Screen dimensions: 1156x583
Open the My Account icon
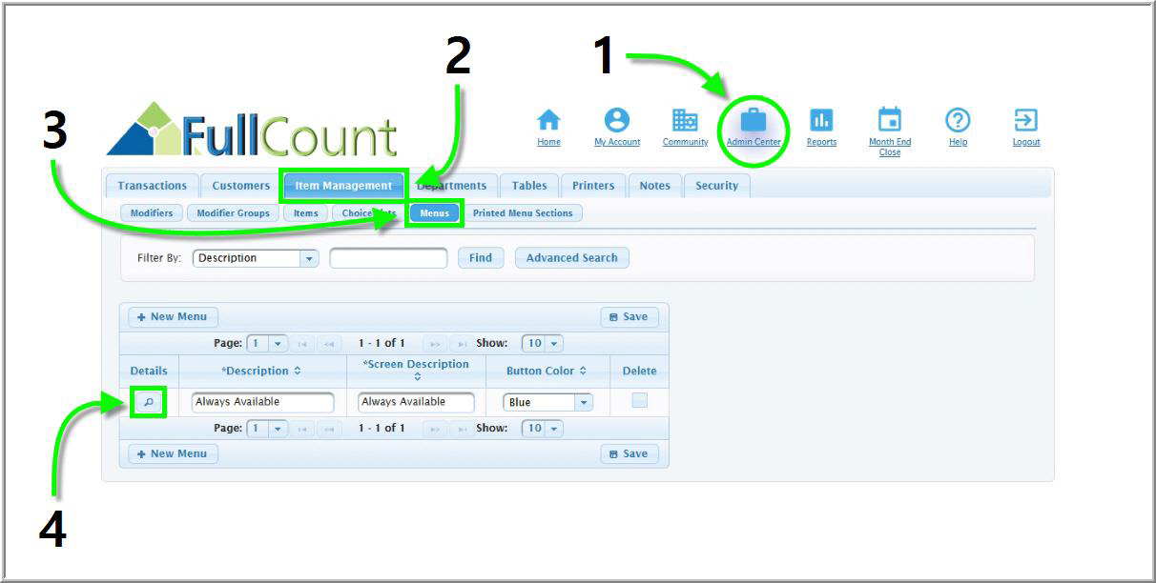[x=617, y=120]
